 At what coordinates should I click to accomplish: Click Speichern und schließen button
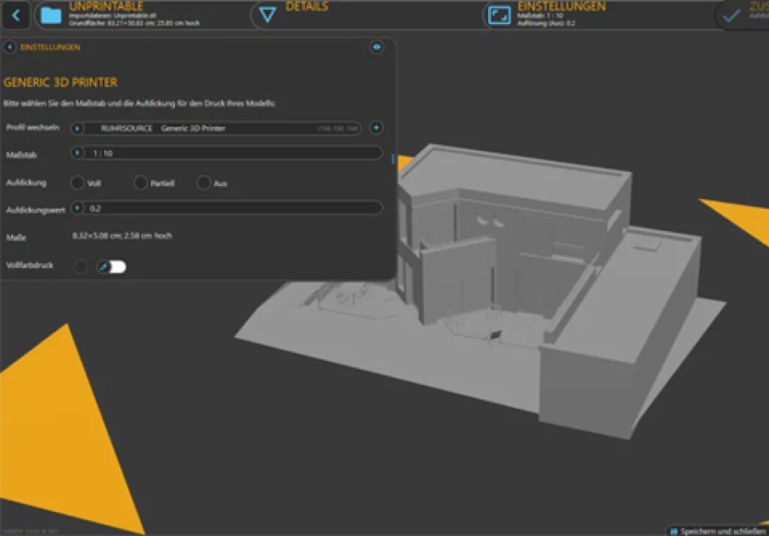click(x=717, y=531)
